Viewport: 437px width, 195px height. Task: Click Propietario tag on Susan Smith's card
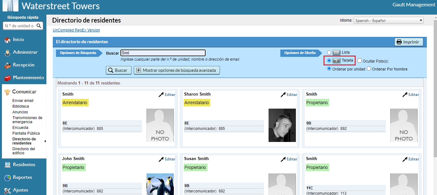(196, 167)
